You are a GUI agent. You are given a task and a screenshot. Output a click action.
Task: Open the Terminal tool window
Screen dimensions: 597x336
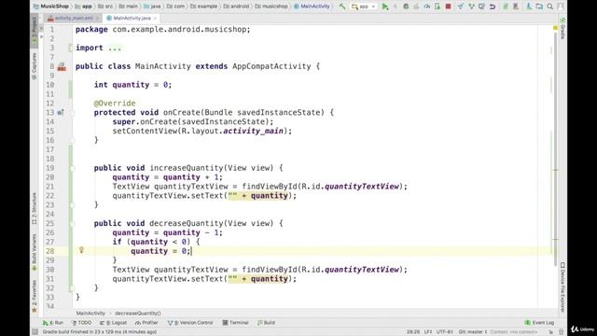coord(235,323)
